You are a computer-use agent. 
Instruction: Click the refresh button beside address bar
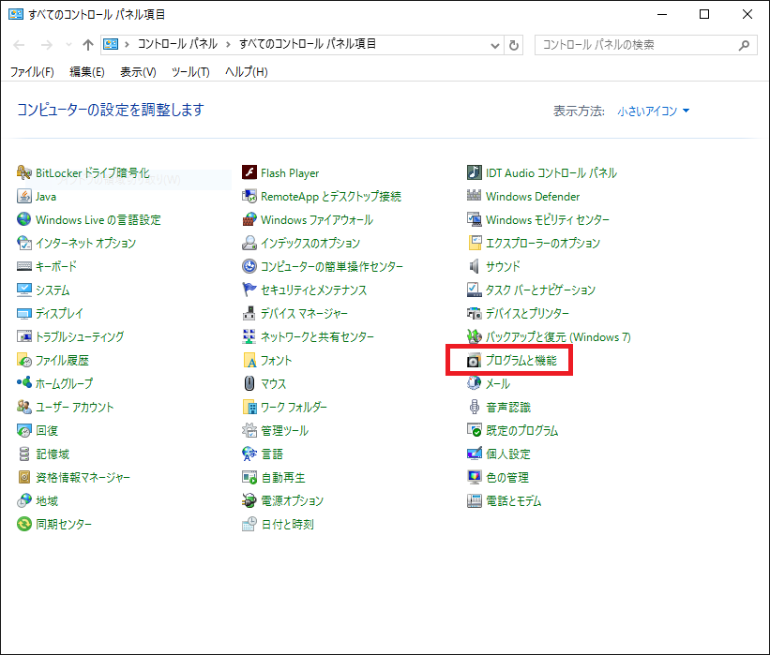pos(514,45)
